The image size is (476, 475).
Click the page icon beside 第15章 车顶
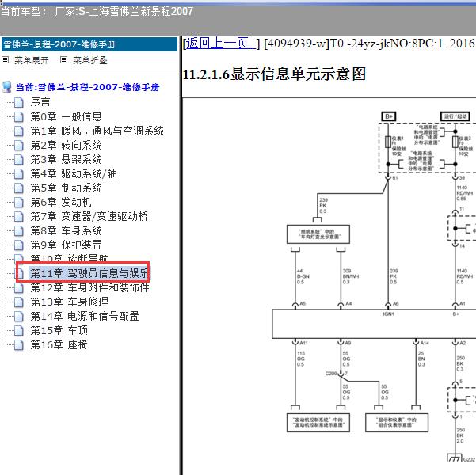click(x=19, y=331)
